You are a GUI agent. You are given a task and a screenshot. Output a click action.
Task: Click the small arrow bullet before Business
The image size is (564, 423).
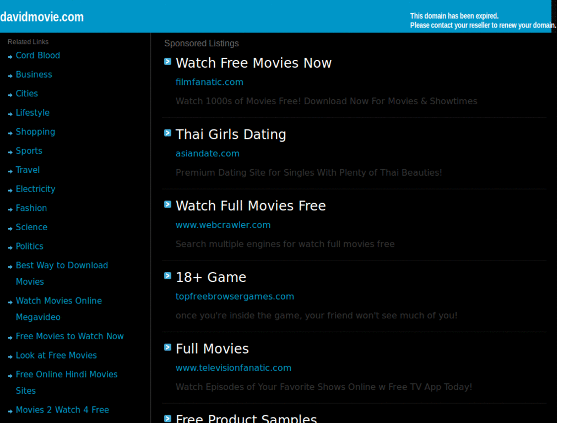pos(10,75)
